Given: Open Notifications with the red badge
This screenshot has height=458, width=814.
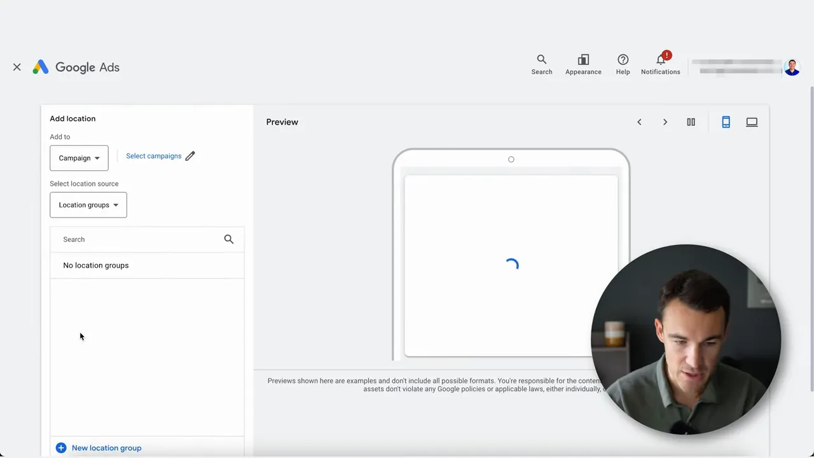Looking at the screenshot, I should click(x=660, y=64).
